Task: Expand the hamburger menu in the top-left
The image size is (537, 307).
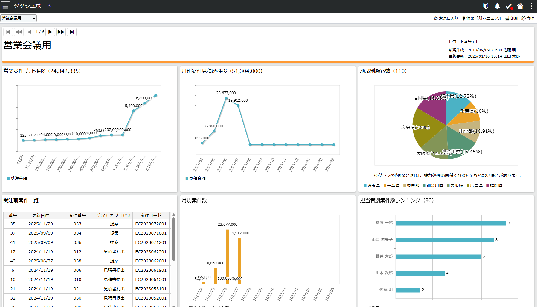Action: click(5, 6)
